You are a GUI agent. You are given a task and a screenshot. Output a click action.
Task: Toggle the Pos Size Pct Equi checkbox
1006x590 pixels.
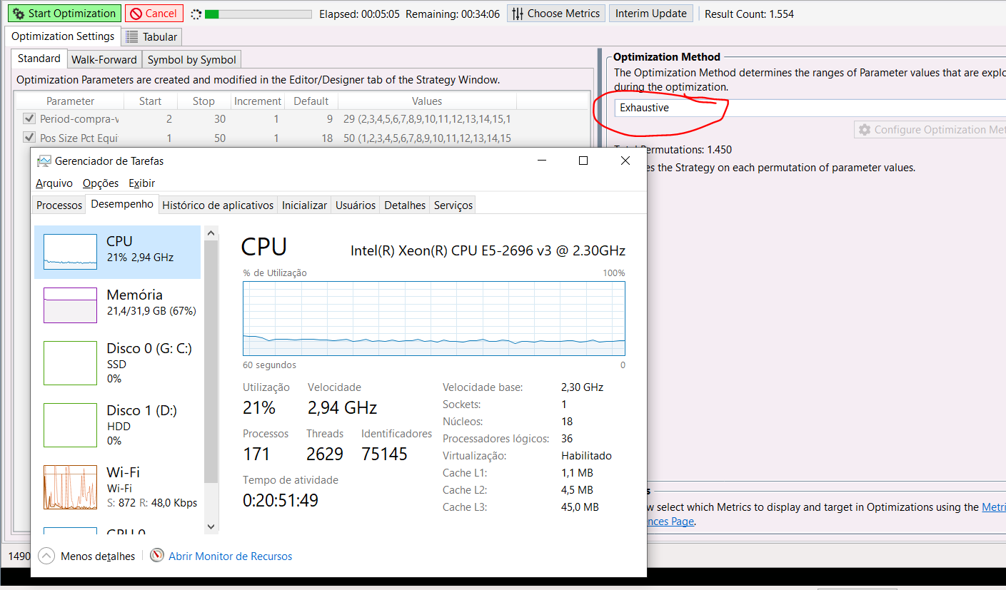[x=29, y=138]
